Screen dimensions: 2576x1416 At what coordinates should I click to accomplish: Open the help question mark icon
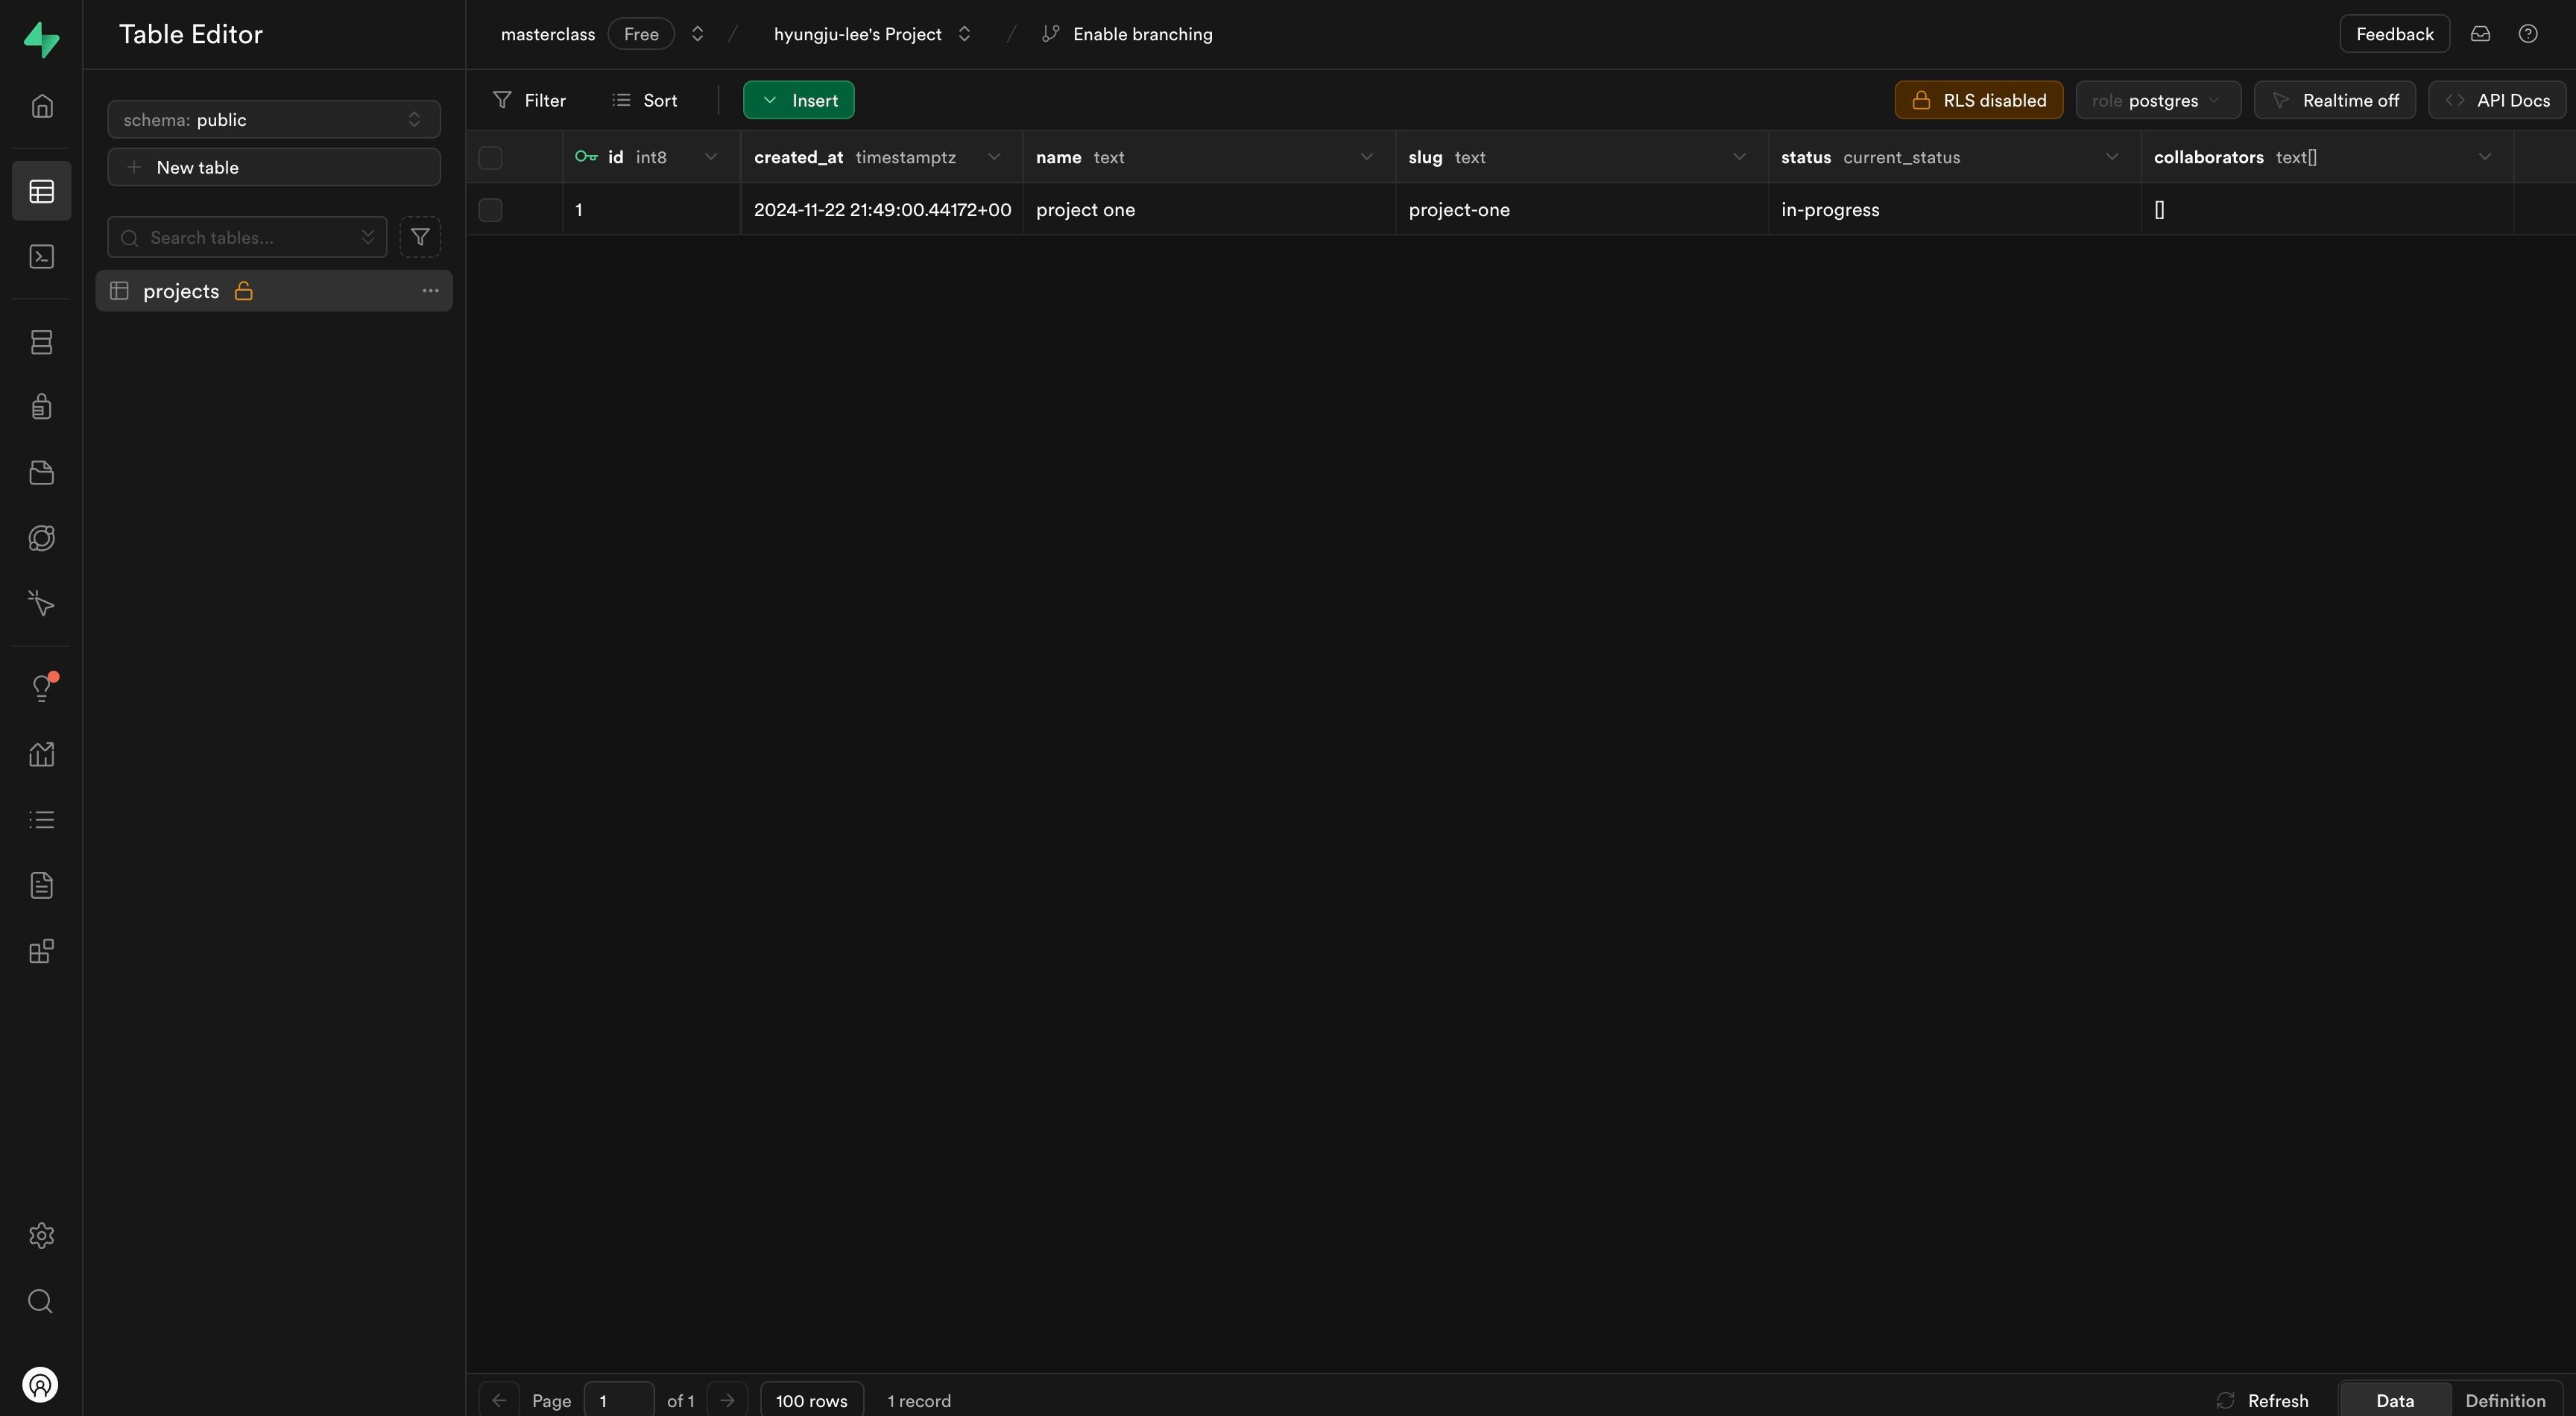pos(2528,34)
